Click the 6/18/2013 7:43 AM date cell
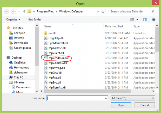This screenshot has width=161, height=113. tap(117, 38)
